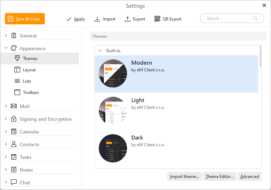Click the Import download arrow icon
Screen dimensions: 271x190
click(97, 19)
